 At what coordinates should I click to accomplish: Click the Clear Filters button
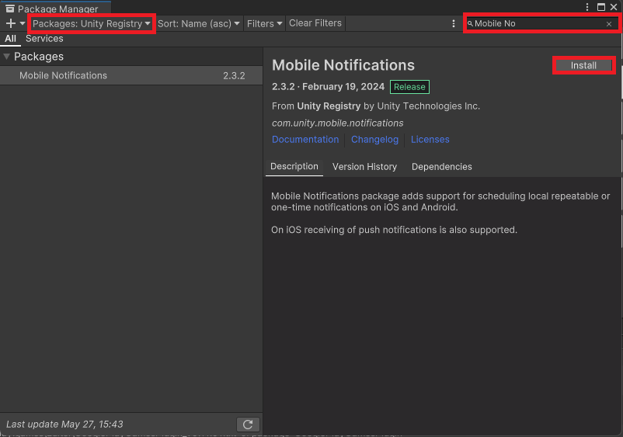pyautogui.click(x=315, y=23)
